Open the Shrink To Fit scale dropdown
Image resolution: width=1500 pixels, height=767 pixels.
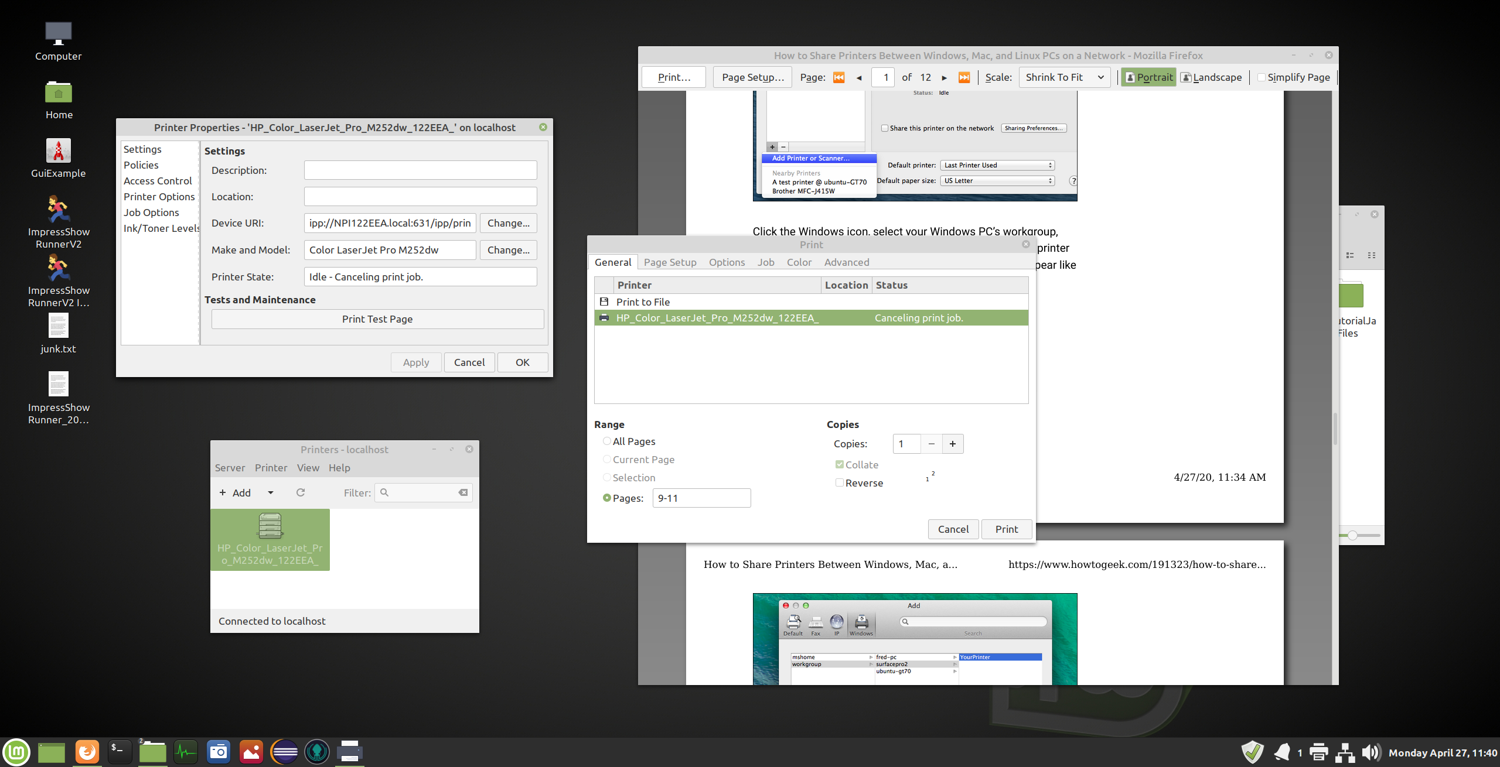[1064, 77]
